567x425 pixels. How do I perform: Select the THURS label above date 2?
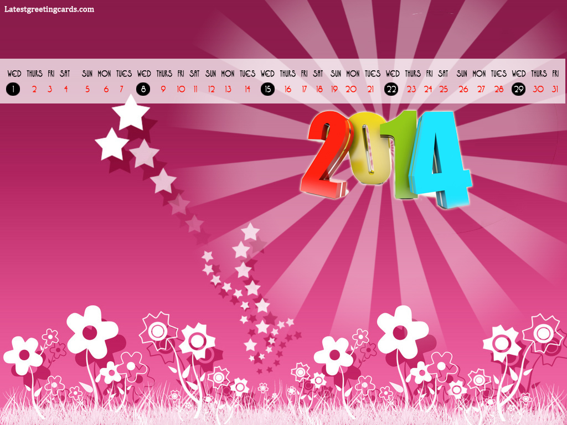34,74
